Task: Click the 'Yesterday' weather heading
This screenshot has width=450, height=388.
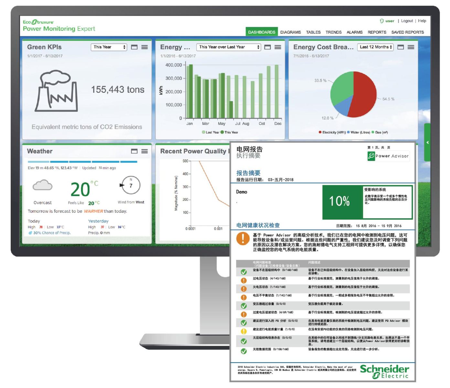Action: (x=98, y=221)
